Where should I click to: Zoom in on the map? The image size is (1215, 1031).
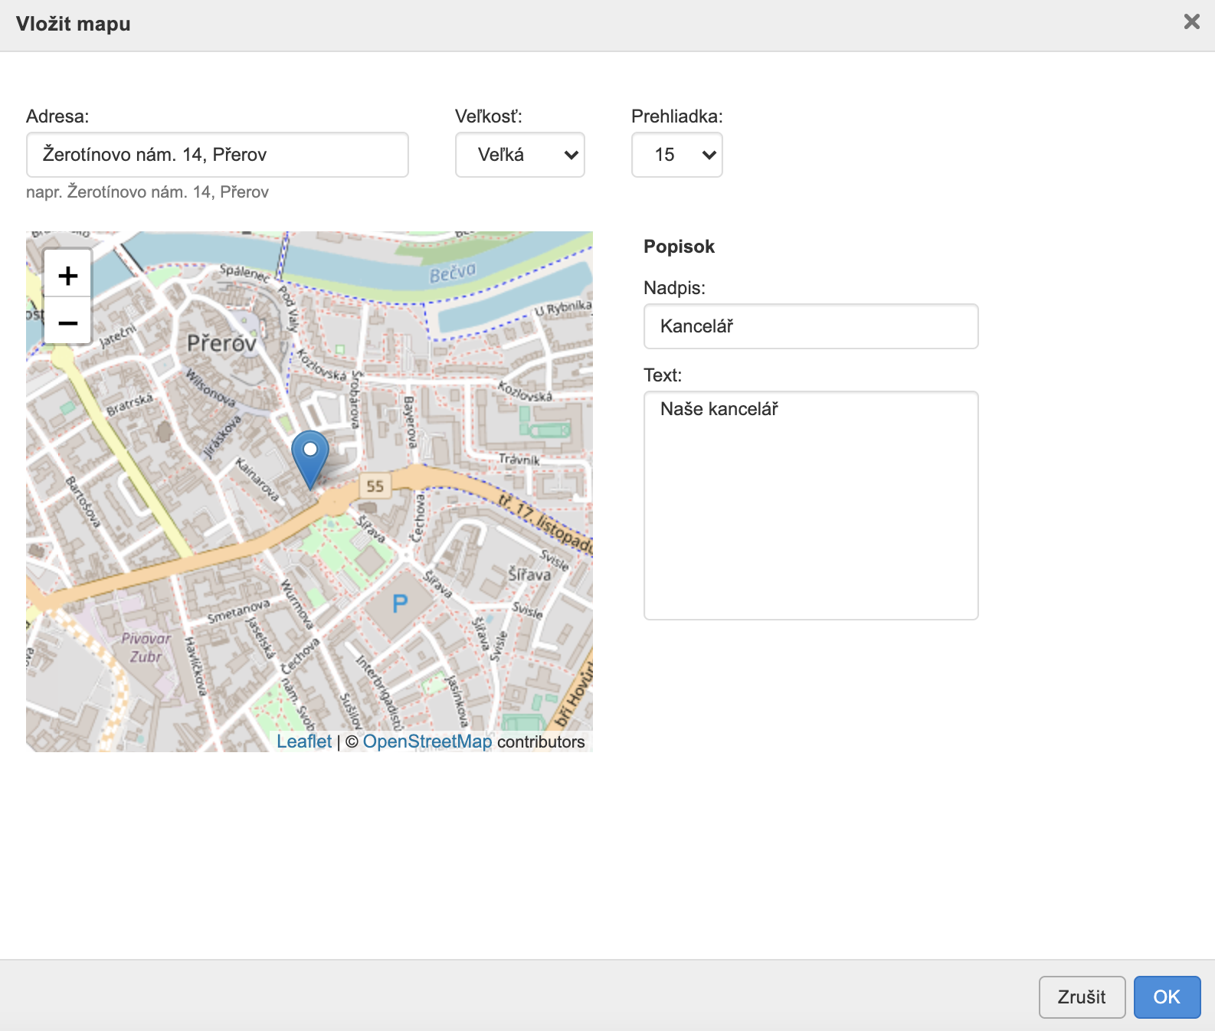67,275
